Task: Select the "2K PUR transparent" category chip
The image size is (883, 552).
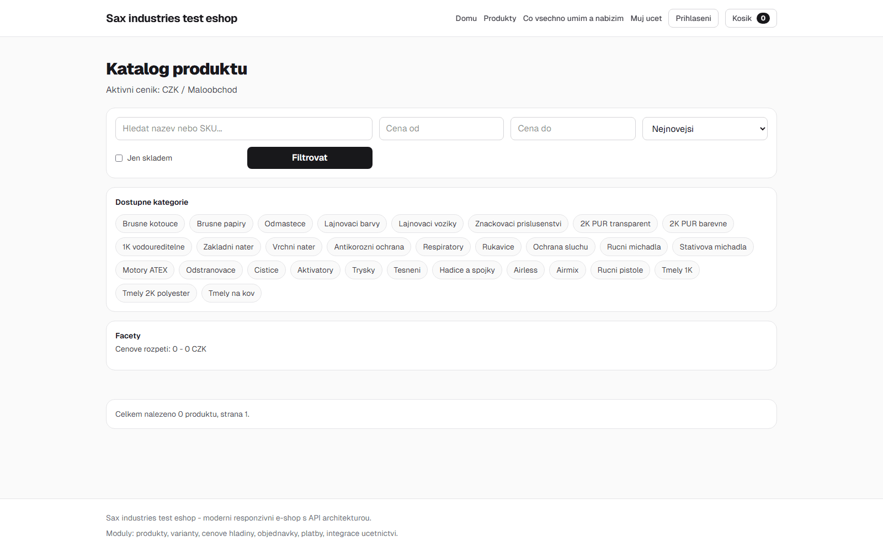Action: pyautogui.click(x=615, y=224)
